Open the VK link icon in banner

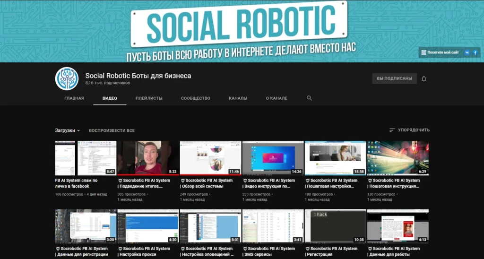tap(467, 52)
